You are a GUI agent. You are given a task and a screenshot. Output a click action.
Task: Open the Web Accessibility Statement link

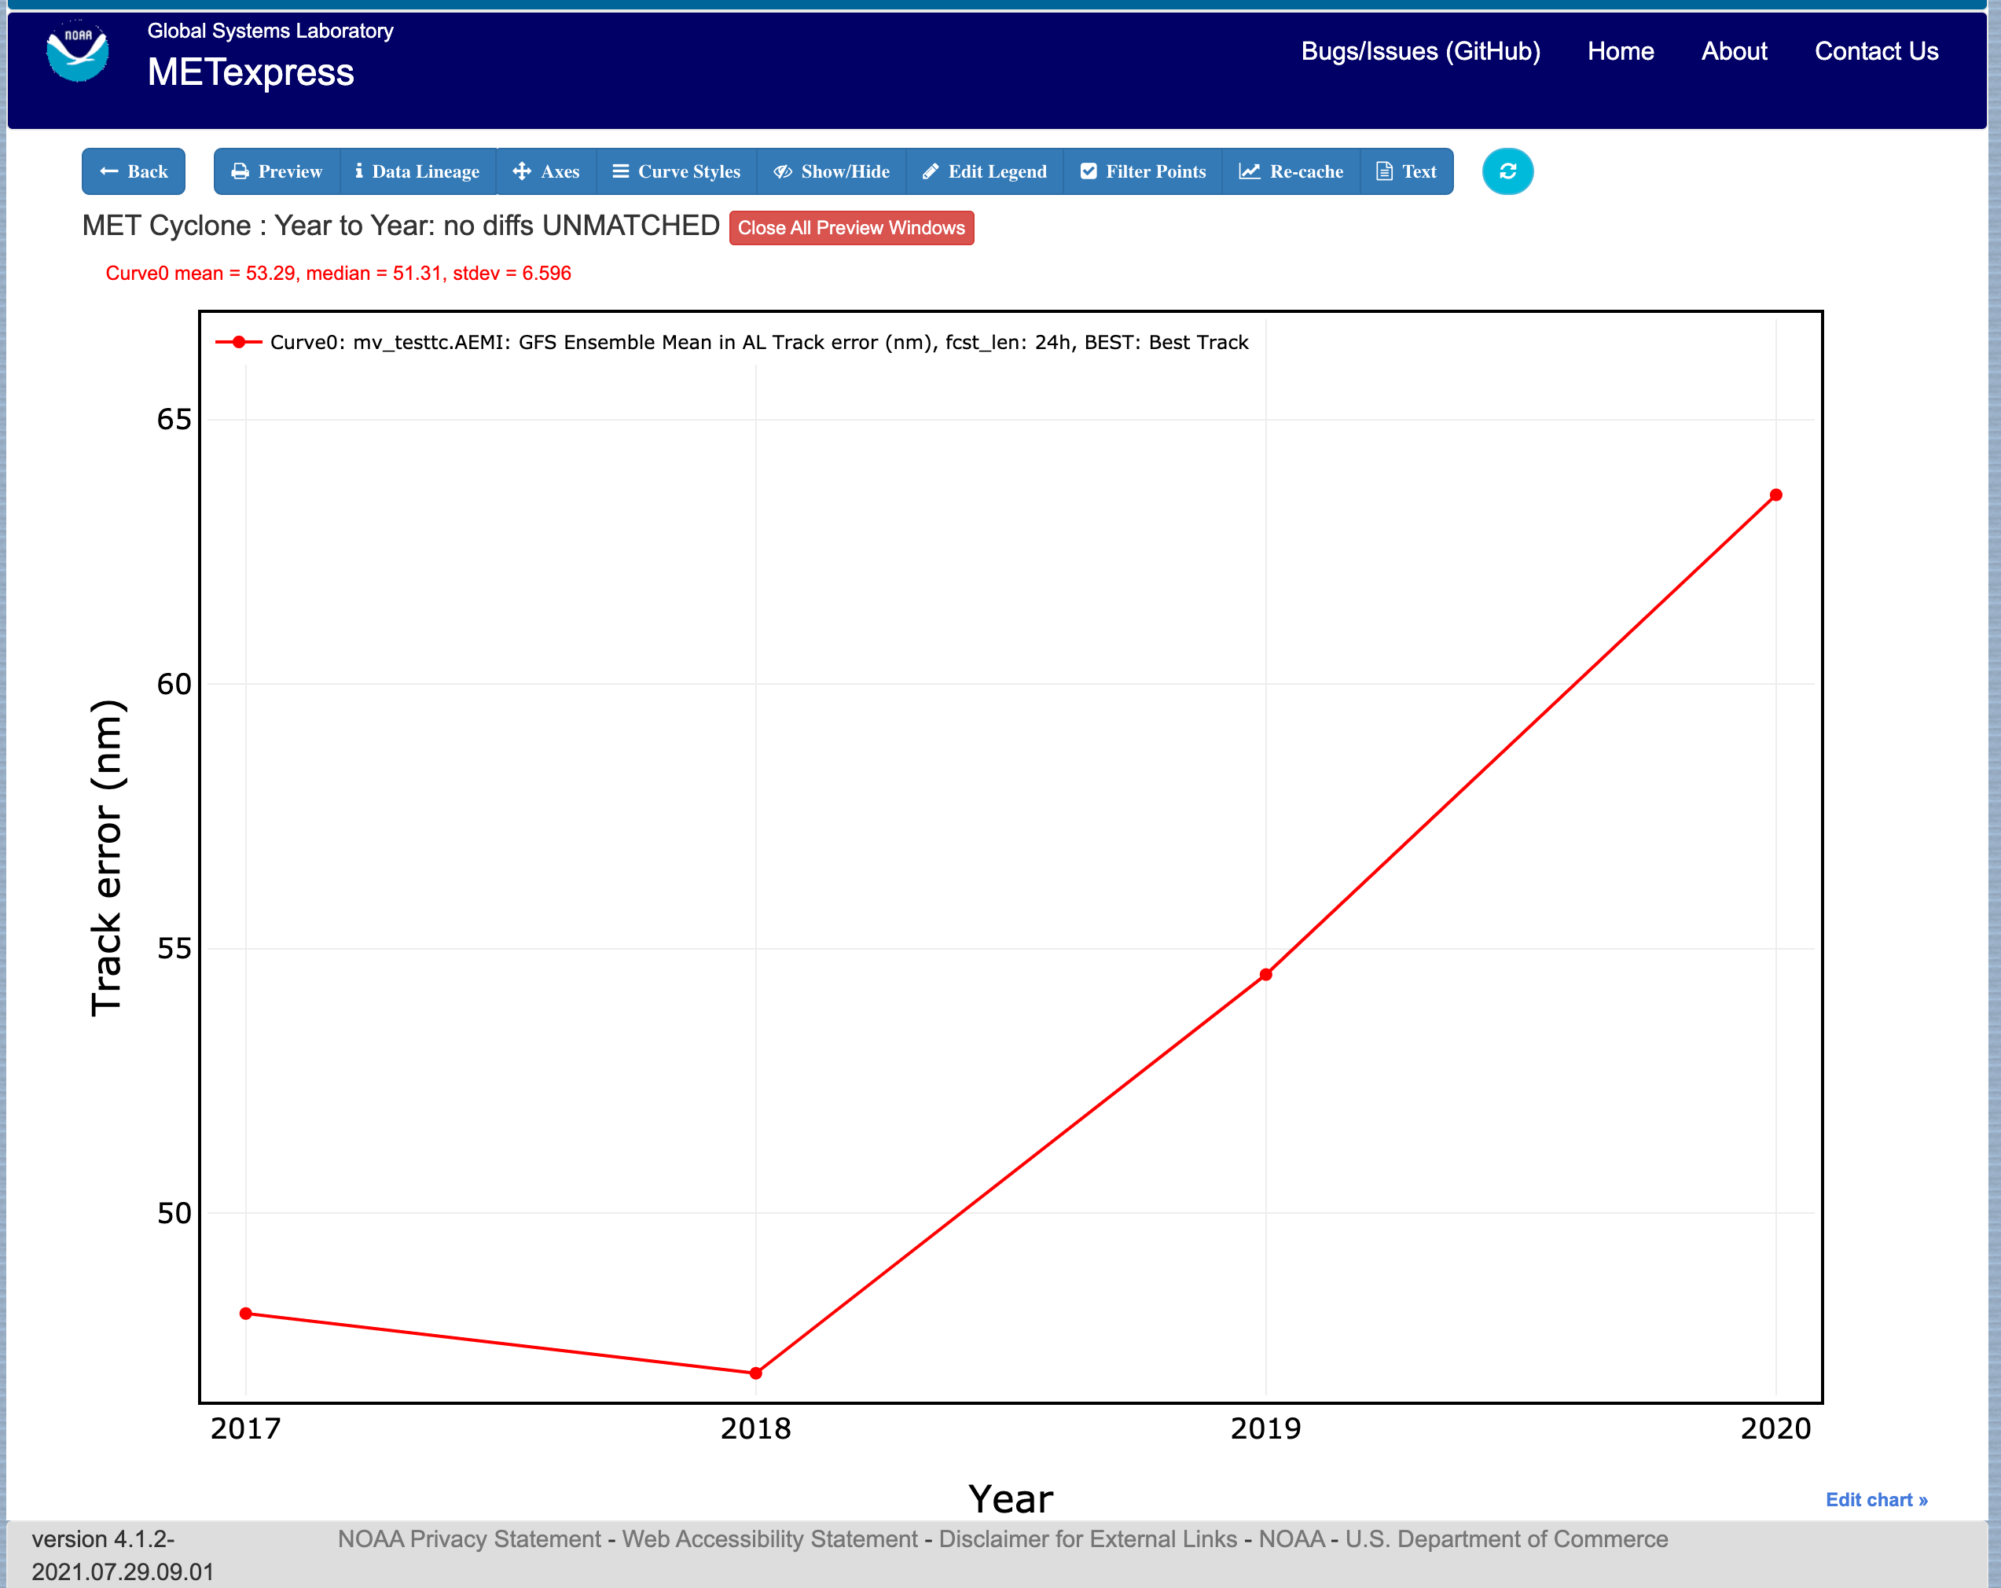coord(769,1538)
